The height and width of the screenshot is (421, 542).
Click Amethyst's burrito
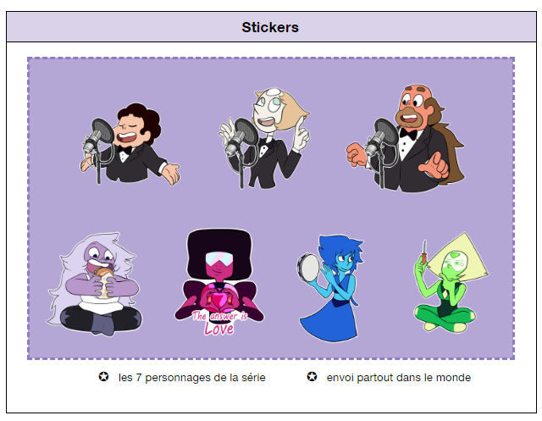point(104,284)
